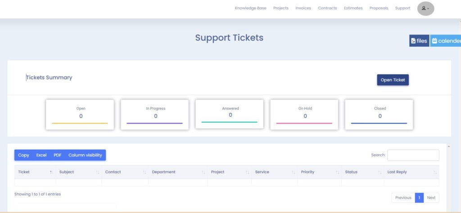Open Column visibility dropdown

tap(85, 155)
